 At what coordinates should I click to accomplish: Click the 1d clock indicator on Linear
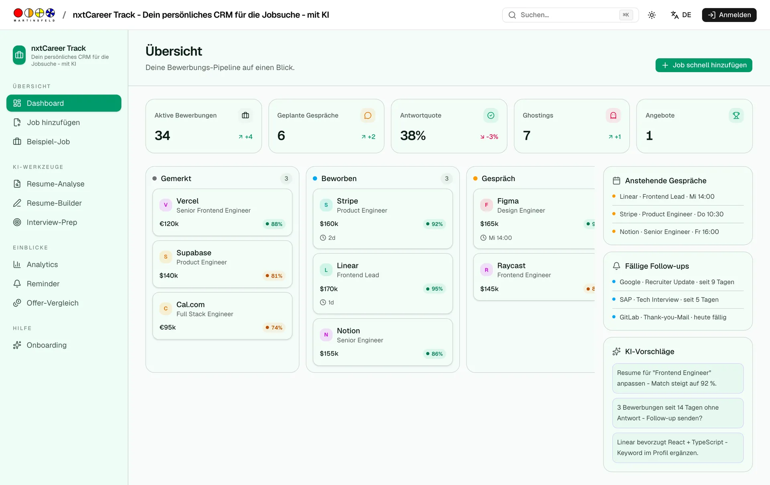point(327,302)
